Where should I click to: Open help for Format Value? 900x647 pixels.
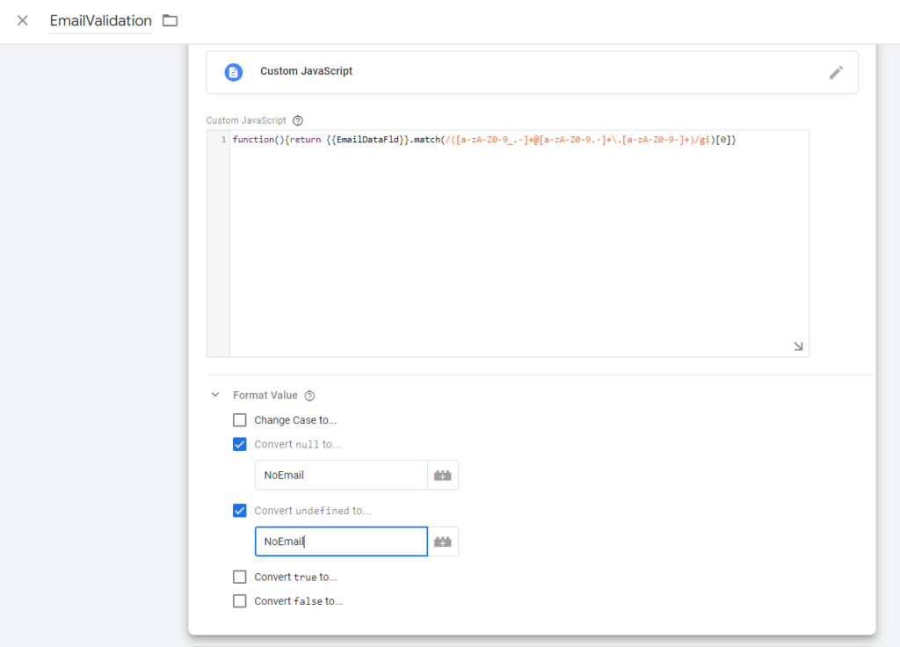pyautogui.click(x=310, y=396)
